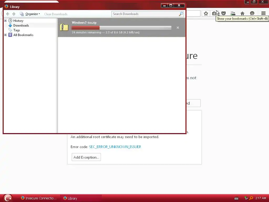Show bookmarks list icon in Firefox toolbar
Viewport: 269px width, 202px height.
pos(214,13)
